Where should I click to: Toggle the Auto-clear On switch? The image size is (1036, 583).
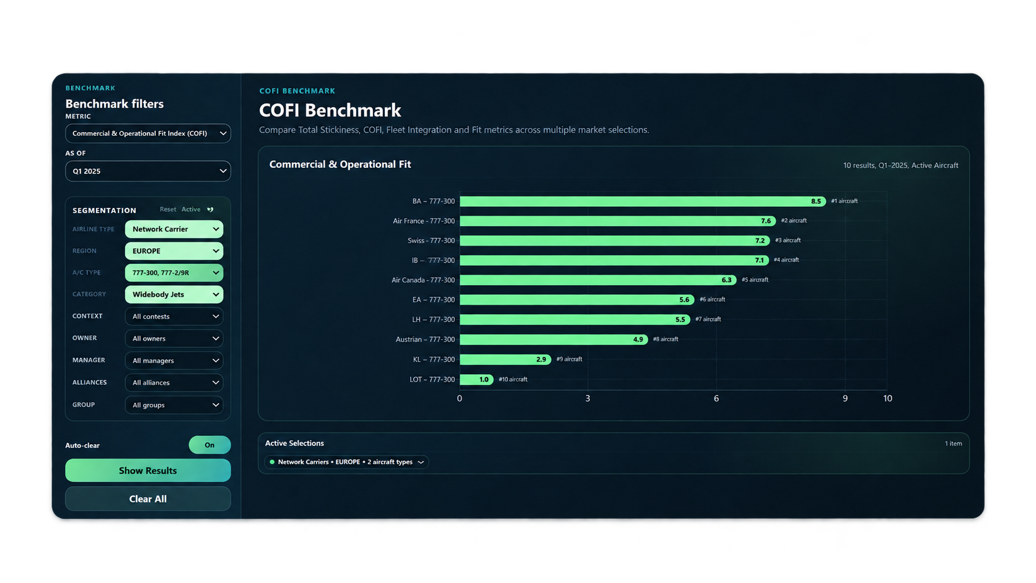[209, 445]
